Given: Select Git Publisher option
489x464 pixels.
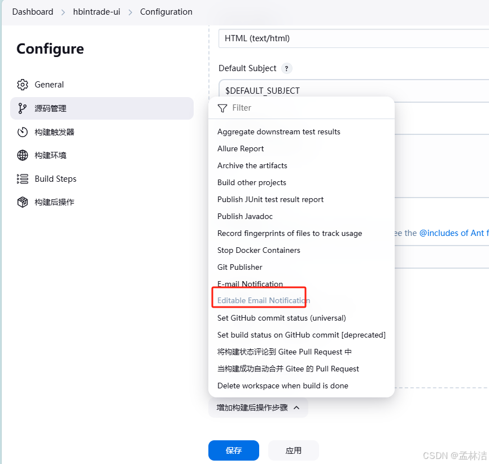Looking at the screenshot, I should (239, 267).
